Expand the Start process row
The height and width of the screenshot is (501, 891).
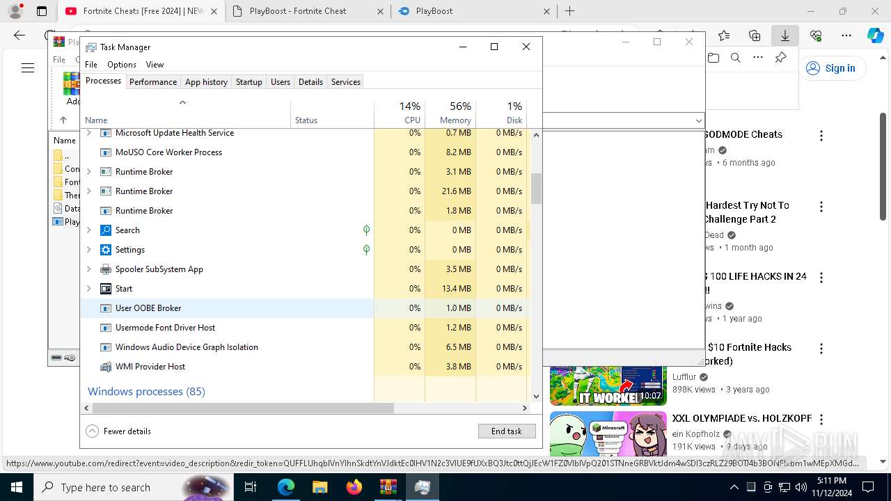(88, 289)
